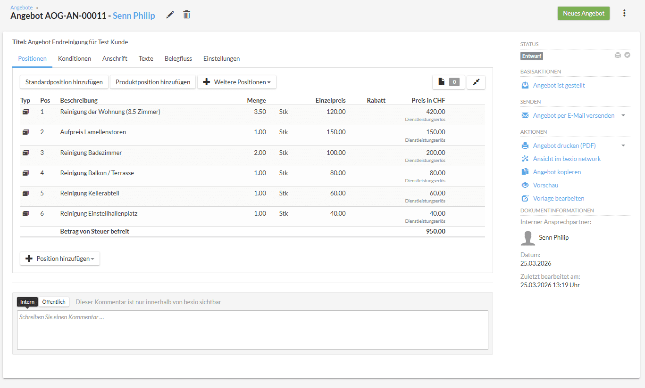The image size is (645, 388).
Task: Click the 950.00 total amount
Action: pos(436,232)
